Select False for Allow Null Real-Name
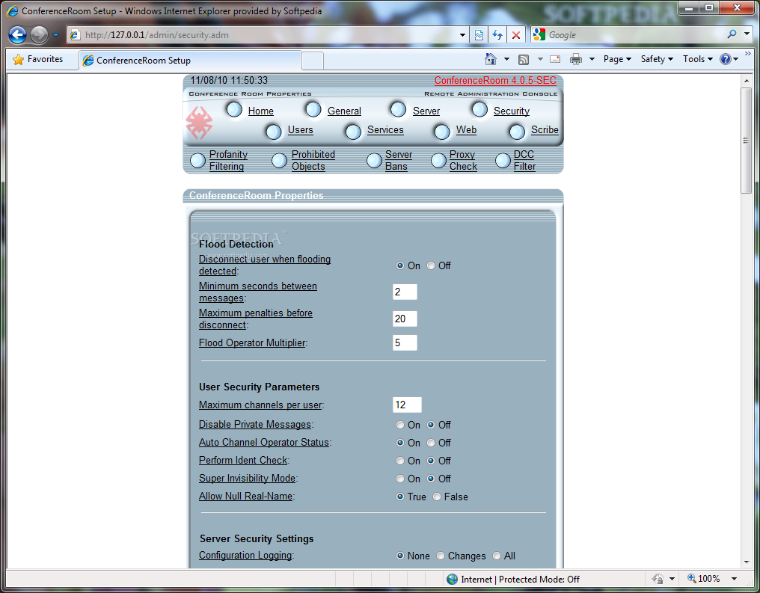 point(437,497)
